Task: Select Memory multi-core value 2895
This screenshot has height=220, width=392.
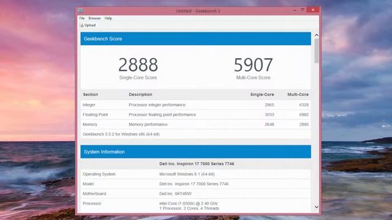Action: pos(304,124)
